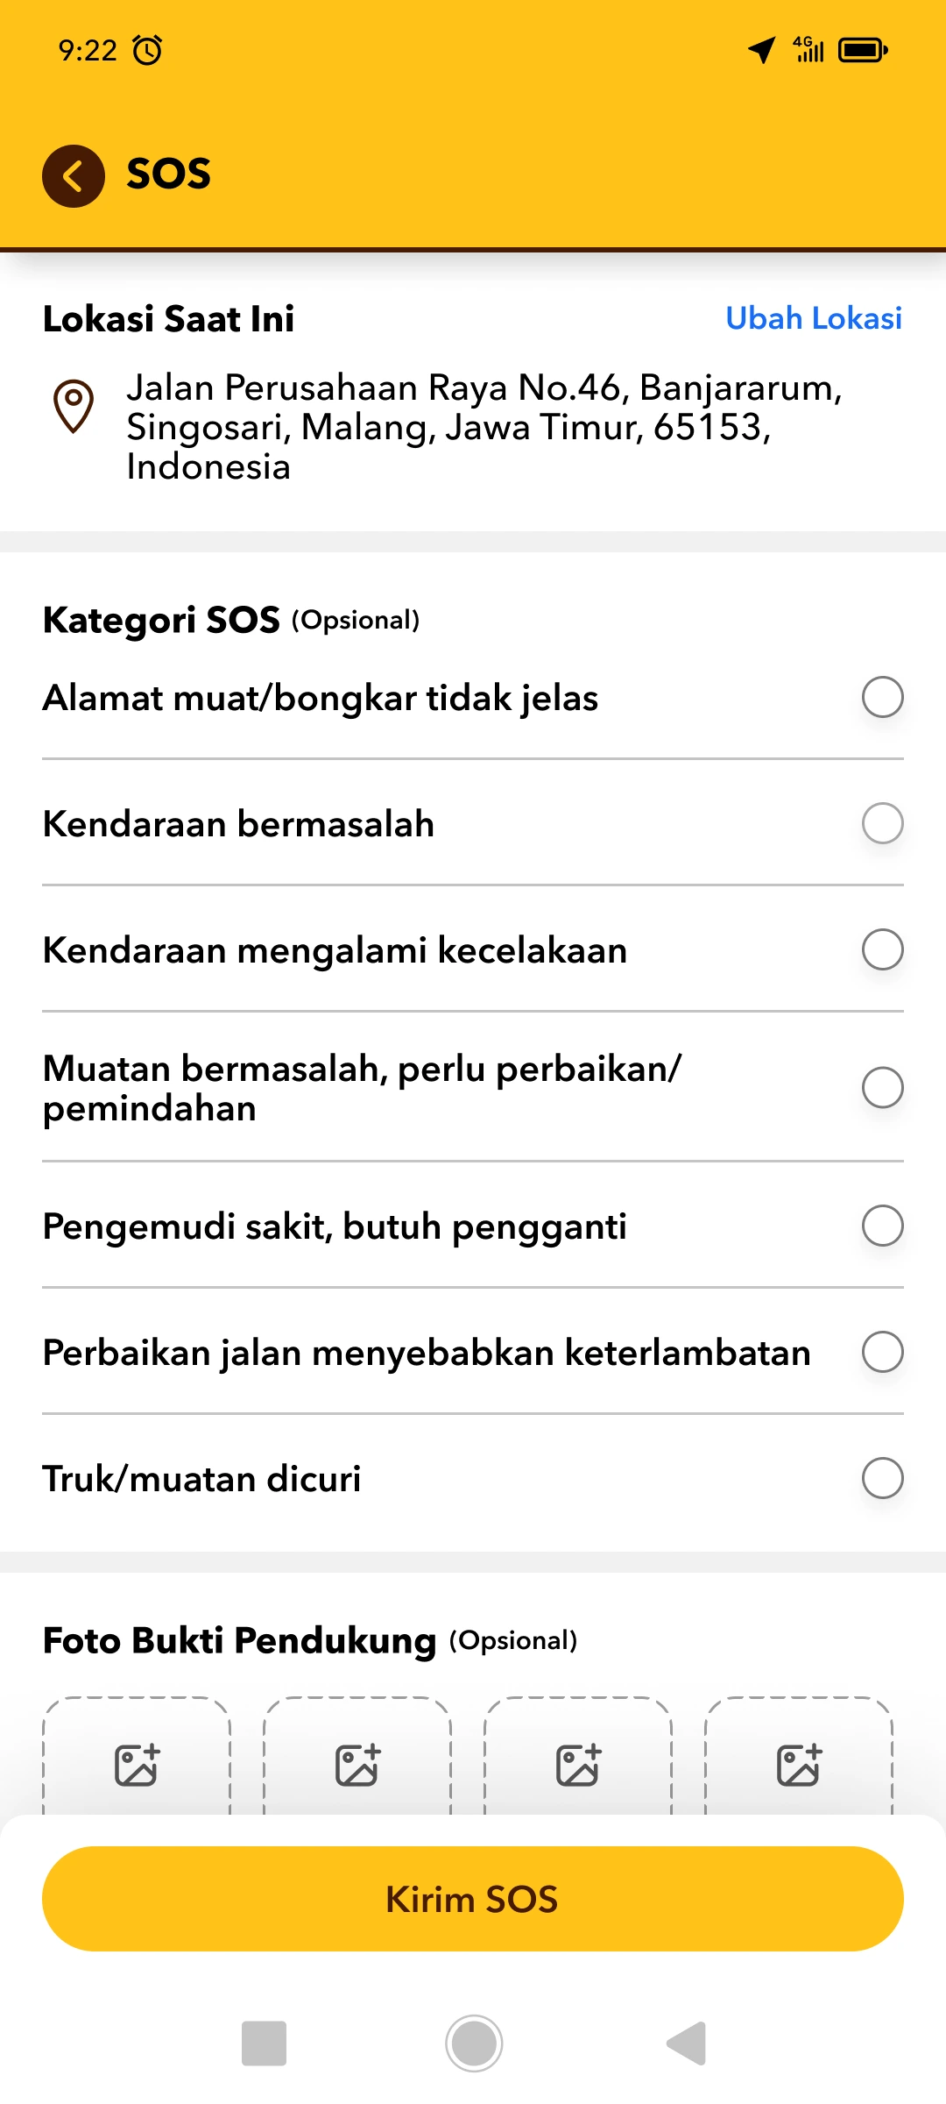The width and height of the screenshot is (946, 2104).
Task: Tap the 'Ubah Lokasi' link
Action: (x=813, y=318)
